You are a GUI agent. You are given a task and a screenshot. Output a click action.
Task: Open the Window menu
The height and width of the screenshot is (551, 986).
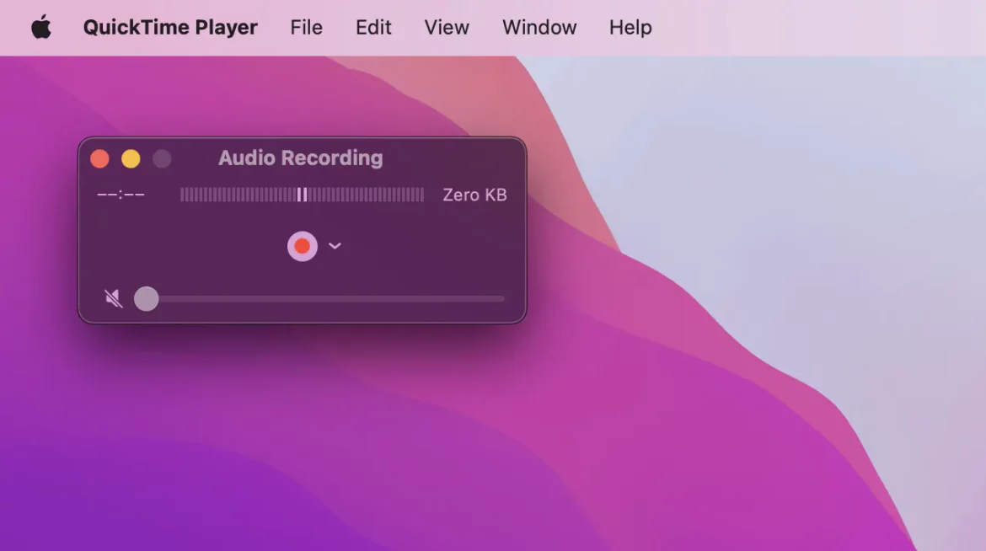coord(539,28)
